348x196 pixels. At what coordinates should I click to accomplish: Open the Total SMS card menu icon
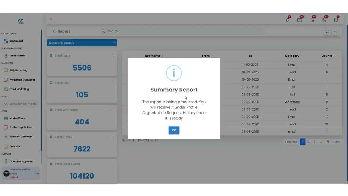pos(113,83)
